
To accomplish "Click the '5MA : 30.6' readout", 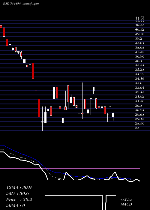I will pyautogui.click(x=18, y=193).
